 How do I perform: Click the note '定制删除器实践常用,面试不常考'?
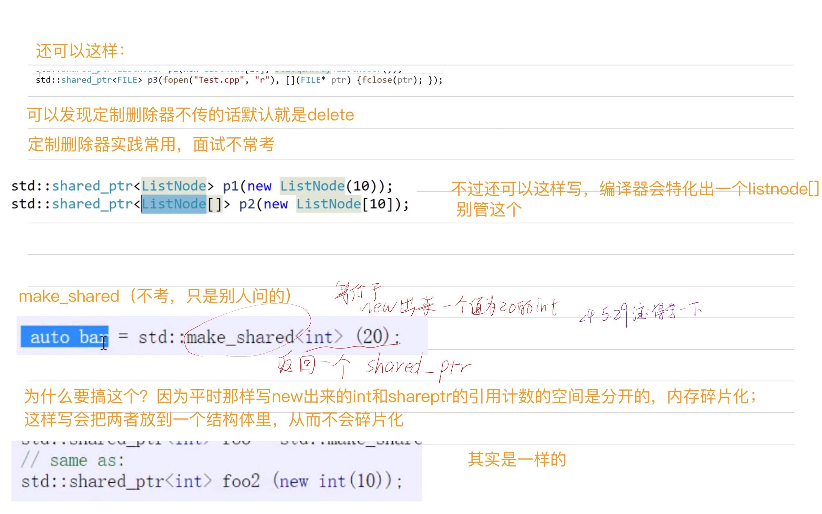pyautogui.click(x=151, y=144)
